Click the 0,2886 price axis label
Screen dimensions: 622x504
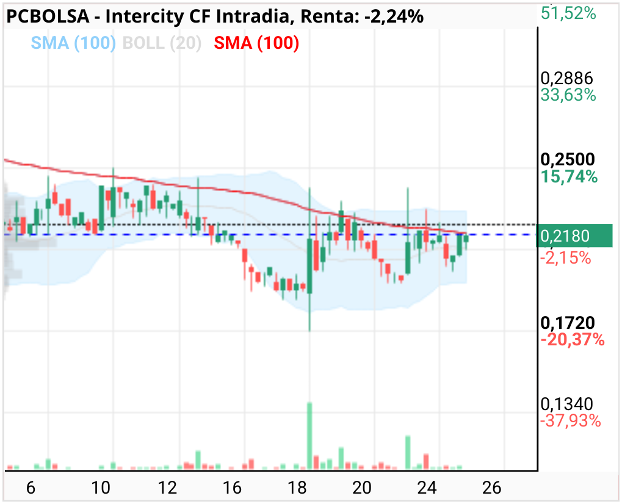pos(566,79)
